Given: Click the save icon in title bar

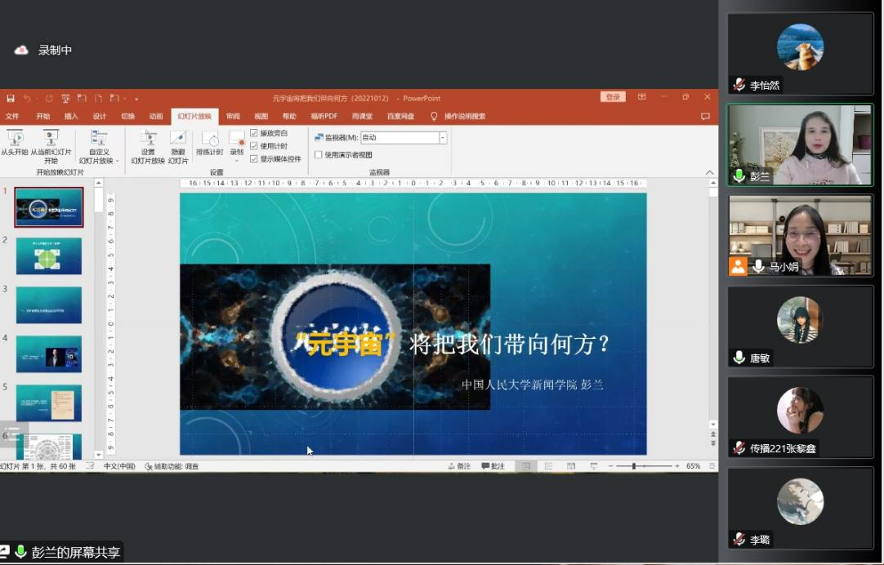Looking at the screenshot, I should pyautogui.click(x=11, y=98).
